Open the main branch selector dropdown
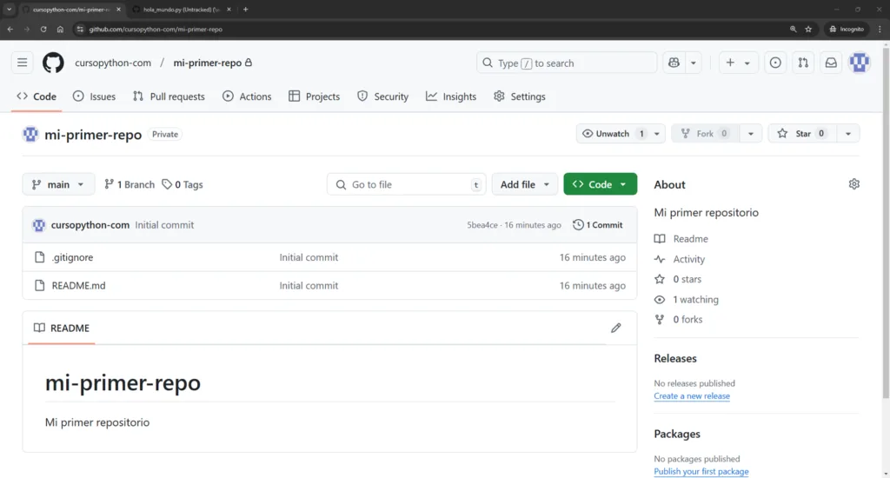Screen dimensions: 890x478 58,184
